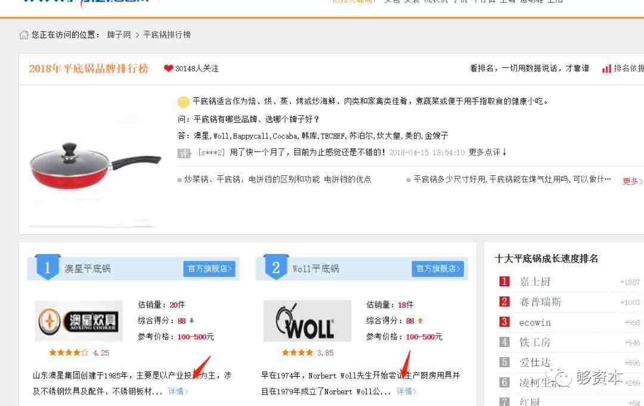The height and width of the screenshot is (406, 644).
Task: Click rank 1 blue badge icon
Action: 48,267
